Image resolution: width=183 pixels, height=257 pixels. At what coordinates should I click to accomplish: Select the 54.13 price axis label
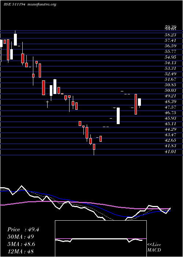[x=170, y=63]
